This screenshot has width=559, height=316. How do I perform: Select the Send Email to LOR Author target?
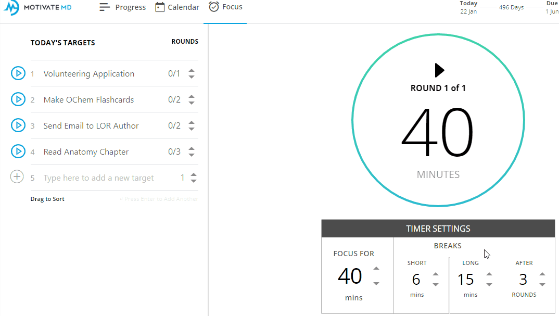(x=91, y=125)
